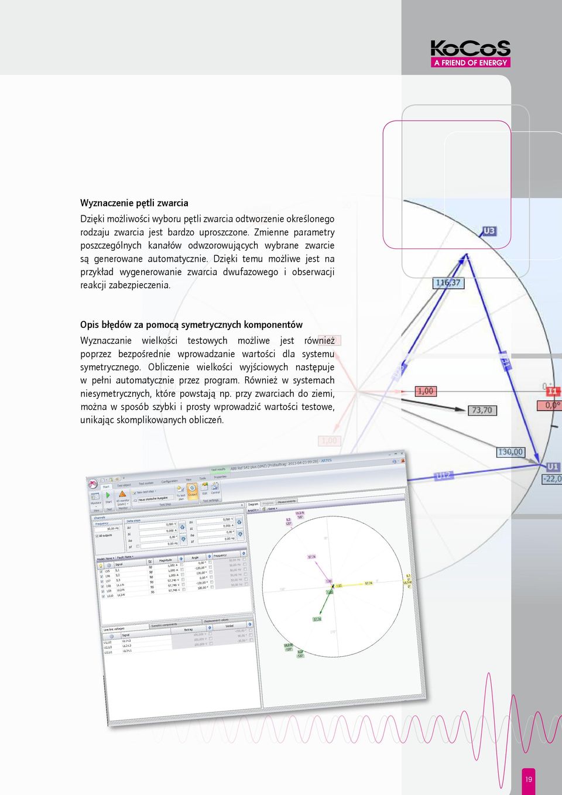
Task: Expand the I/O monitor (static) dropdown
Action: tap(123, 504)
